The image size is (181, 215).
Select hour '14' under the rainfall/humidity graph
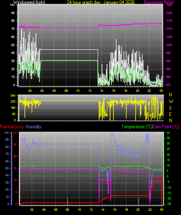[103, 210]
